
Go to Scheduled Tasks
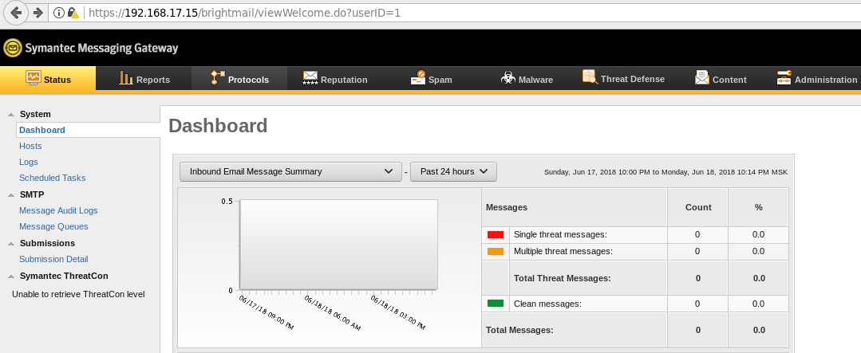(x=52, y=178)
